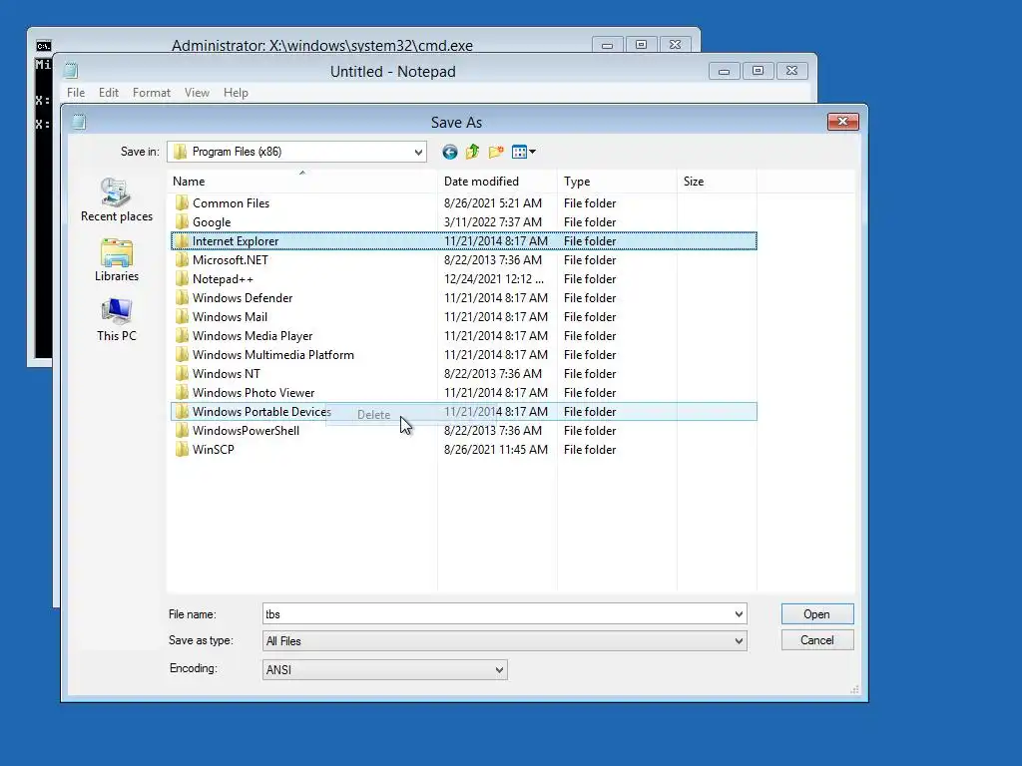Screen dimensions: 1022x766
Task: Select the Windows Multimedia Platform folder icon
Action: tap(182, 354)
